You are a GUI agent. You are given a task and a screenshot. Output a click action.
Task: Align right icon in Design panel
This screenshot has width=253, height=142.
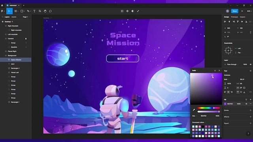[234, 22]
